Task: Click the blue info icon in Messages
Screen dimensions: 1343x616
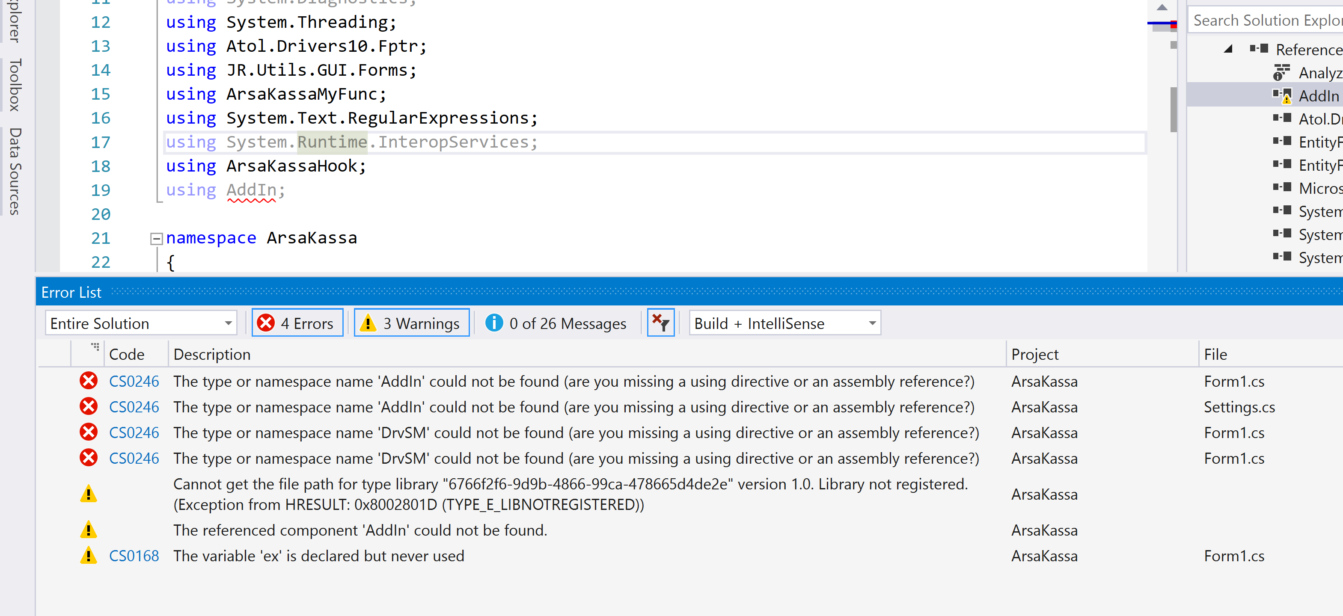Action: coord(494,323)
